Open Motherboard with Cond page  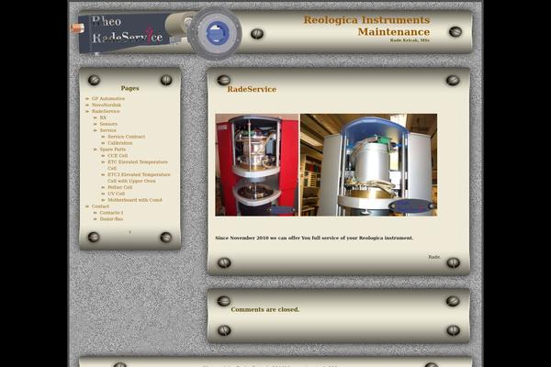click(135, 200)
